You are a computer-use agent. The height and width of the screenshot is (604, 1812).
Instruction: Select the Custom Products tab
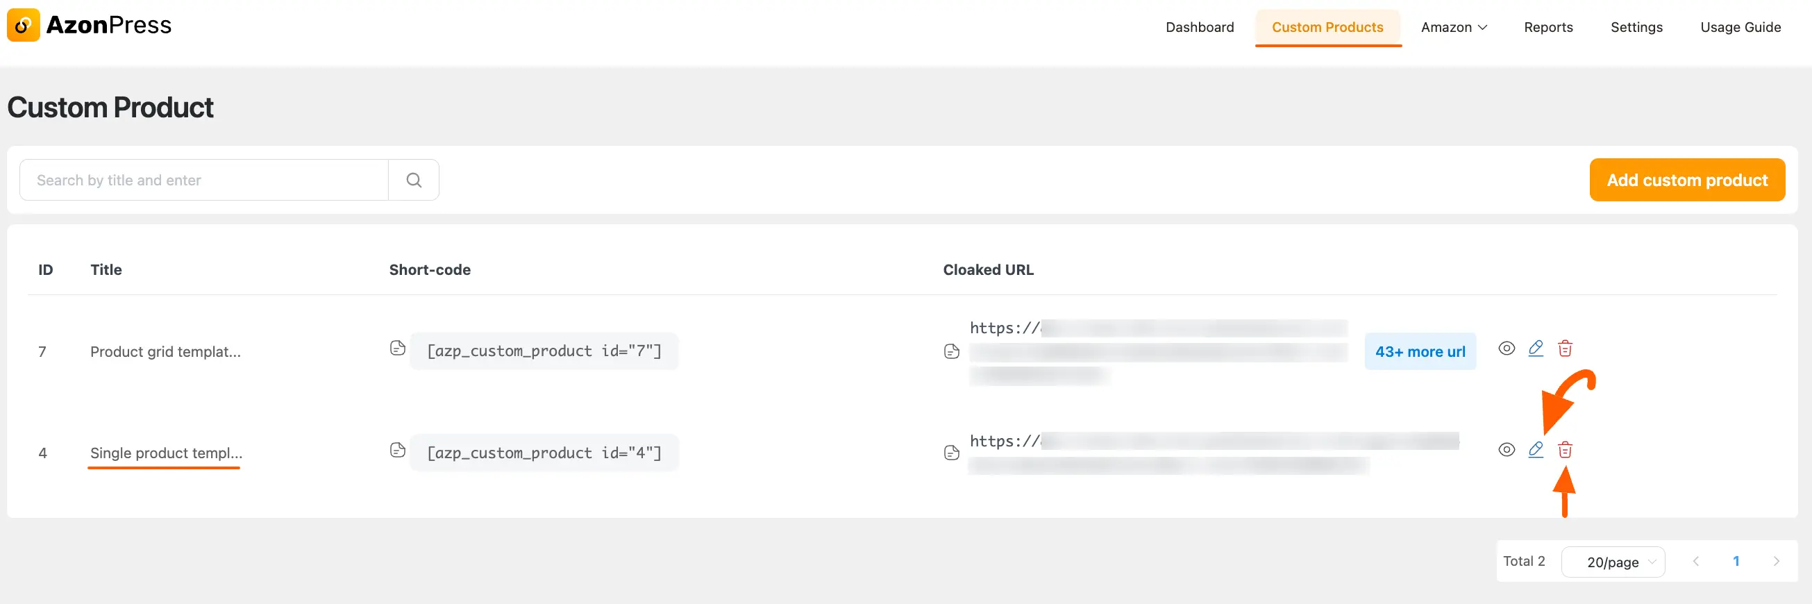click(1327, 27)
